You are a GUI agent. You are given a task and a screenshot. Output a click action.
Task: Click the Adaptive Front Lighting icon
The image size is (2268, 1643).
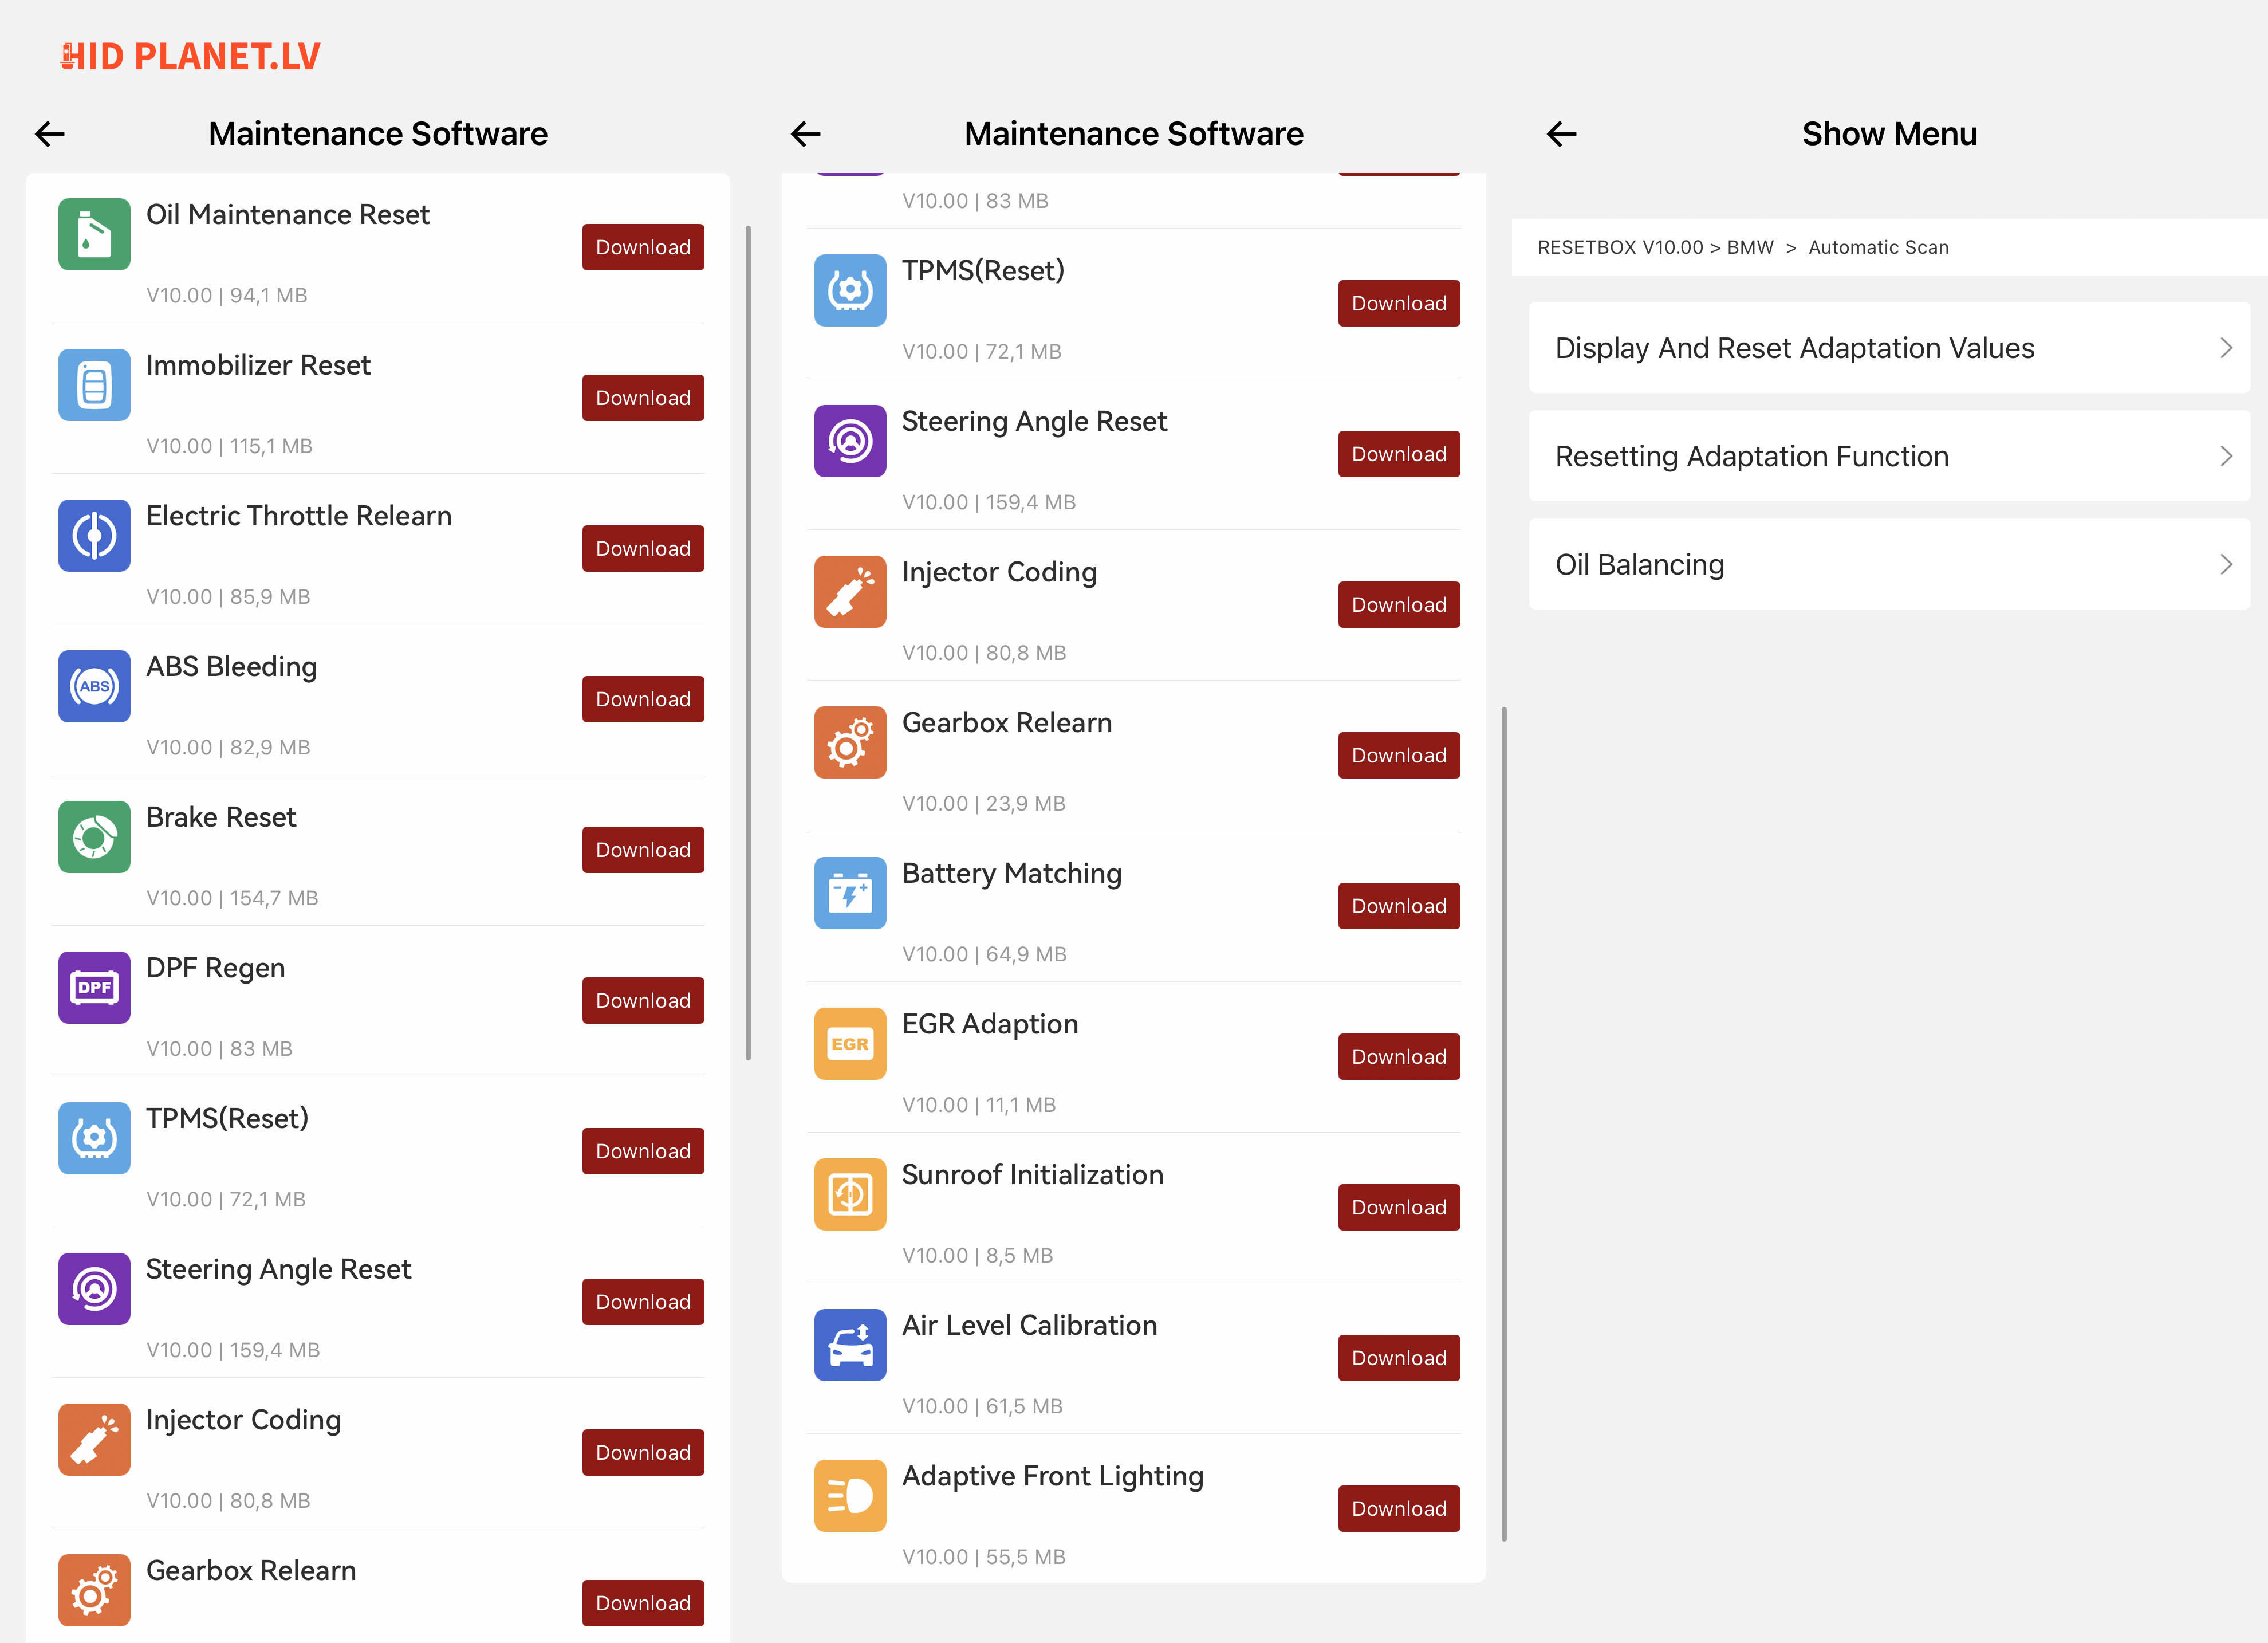pos(850,1496)
